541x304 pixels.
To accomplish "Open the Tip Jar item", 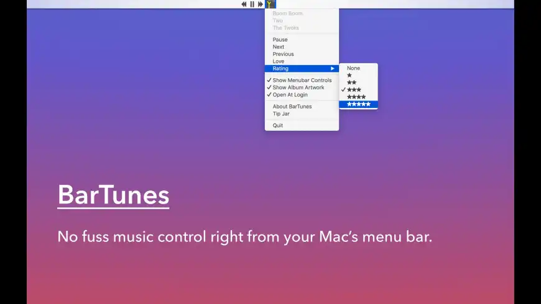I will (302, 114).
